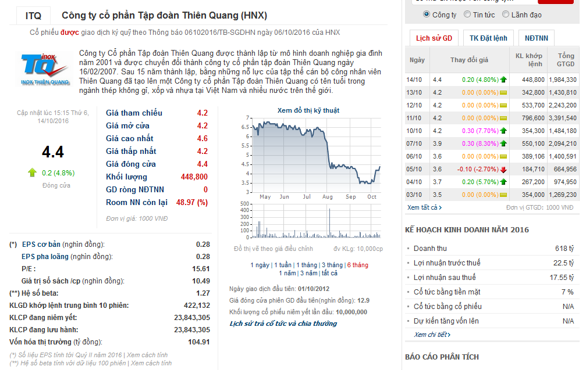The height and width of the screenshot is (370, 586).
Task: Show the 1 ngày chart range
Action: point(260,265)
